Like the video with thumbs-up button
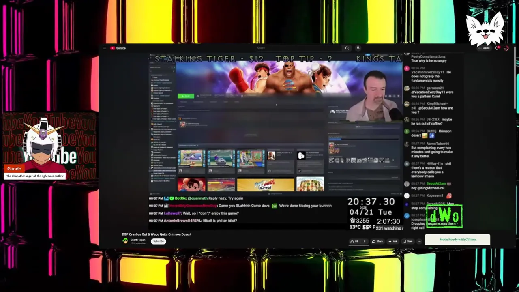 (x=355, y=241)
